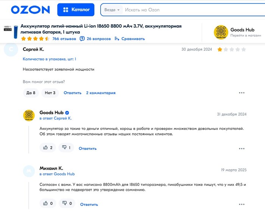Open the Каталог menu button
Viewport: 265px width, 218px height.
pyautogui.click(x=76, y=9)
